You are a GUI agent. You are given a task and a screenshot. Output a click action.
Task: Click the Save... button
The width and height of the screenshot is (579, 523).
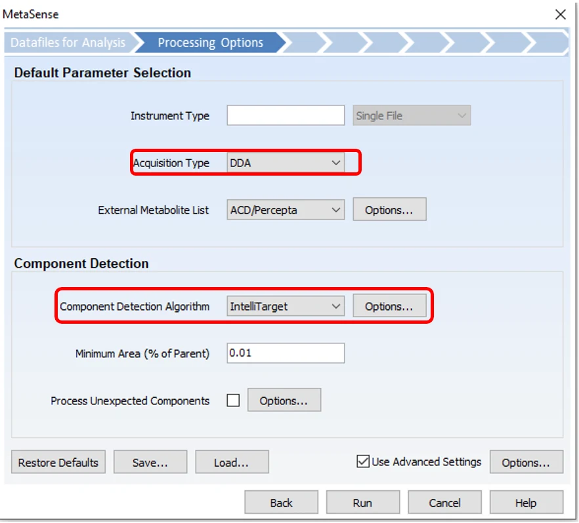coord(150,462)
